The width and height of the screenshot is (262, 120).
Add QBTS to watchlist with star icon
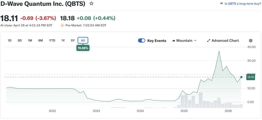(x=91, y=4)
